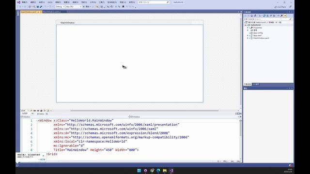
Task: Open the last menu before the search box
Action: [x=132, y=2]
